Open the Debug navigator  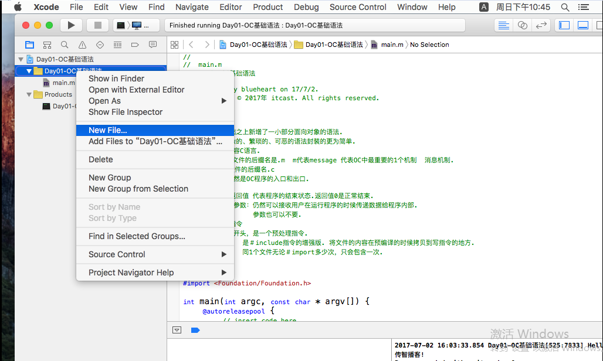tap(118, 45)
